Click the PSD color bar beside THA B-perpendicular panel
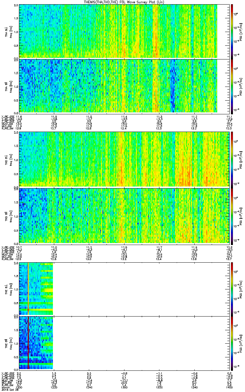The height and width of the screenshot is (392, 245). 232,31
